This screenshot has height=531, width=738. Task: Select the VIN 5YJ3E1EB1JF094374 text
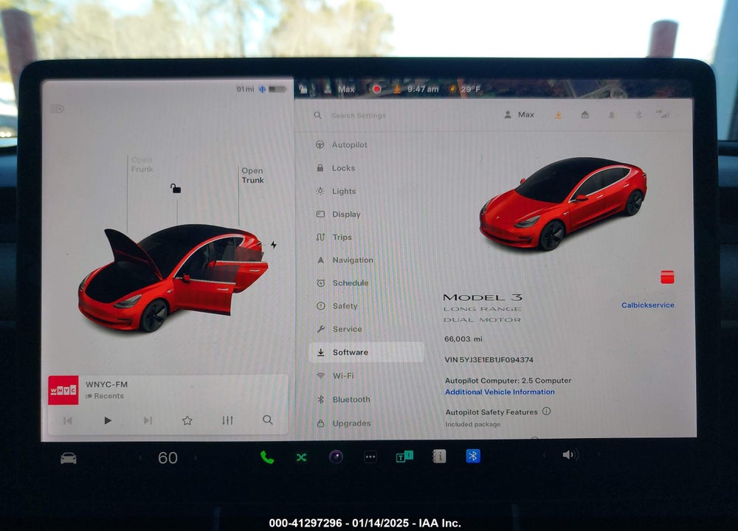click(489, 360)
